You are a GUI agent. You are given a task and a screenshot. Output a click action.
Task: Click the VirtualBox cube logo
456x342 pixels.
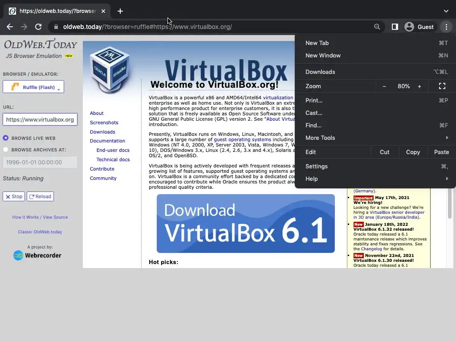110,70
